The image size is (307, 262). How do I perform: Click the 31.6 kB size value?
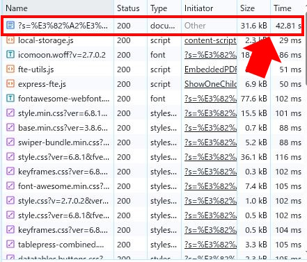pyautogui.click(x=253, y=26)
